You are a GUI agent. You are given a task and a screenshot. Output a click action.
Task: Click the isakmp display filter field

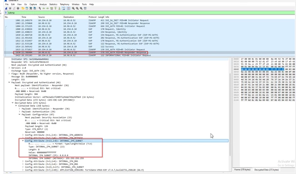(x=151, y=13)
